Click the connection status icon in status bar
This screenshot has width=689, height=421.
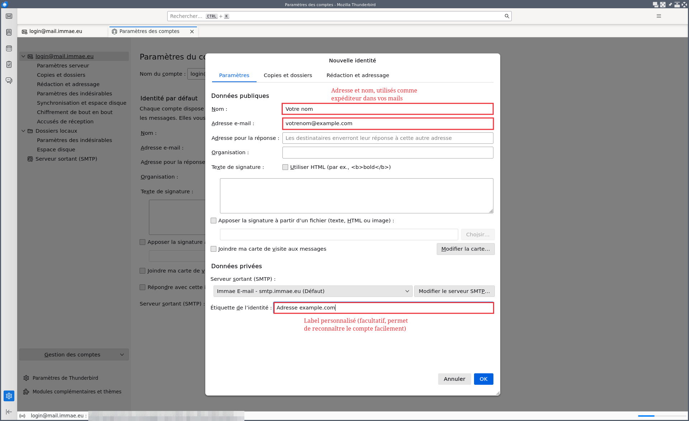point(23,416)
